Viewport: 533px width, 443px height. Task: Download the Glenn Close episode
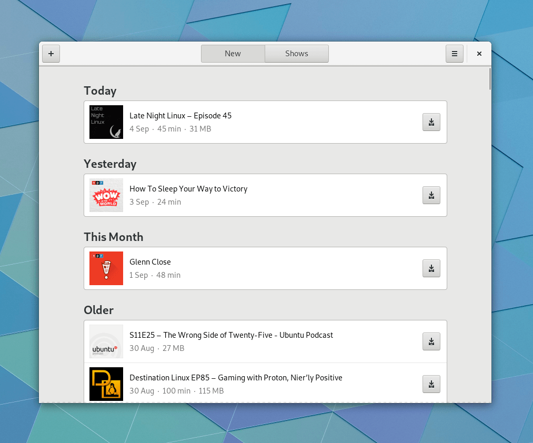pos(431,268)
